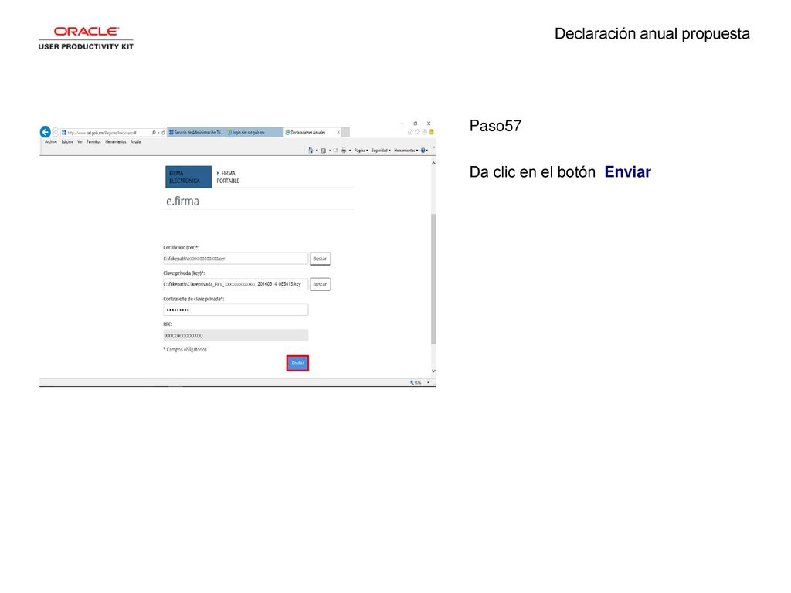Open the Ver menu

[80, 142]
